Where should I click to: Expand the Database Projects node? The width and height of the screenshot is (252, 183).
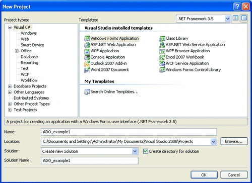pos(10,86)
